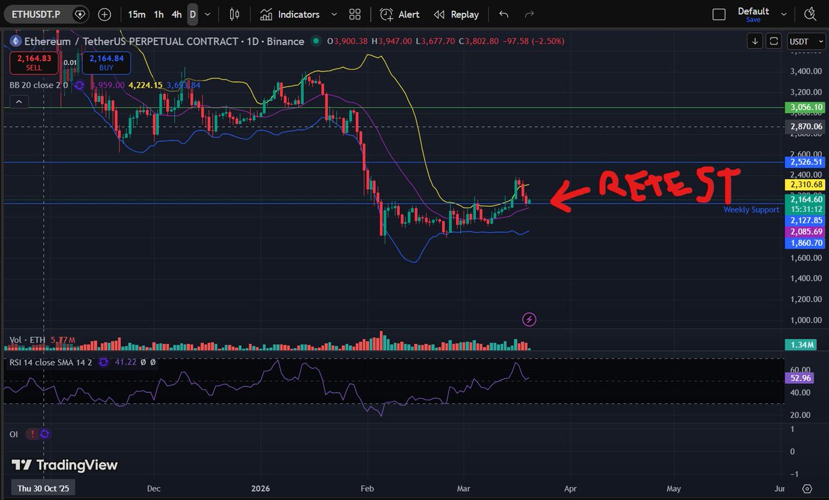Viewport: 829px width, 500px height.
Task: Select the 4h timeframe
Action: pyautogui.click(x=177, y=15)
